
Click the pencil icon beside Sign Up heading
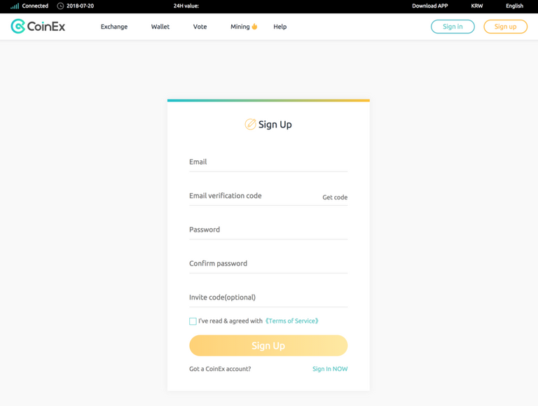coord(250,125)
